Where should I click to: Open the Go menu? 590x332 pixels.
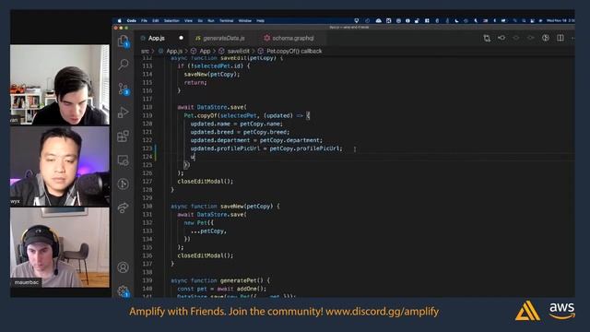(200, 20)
